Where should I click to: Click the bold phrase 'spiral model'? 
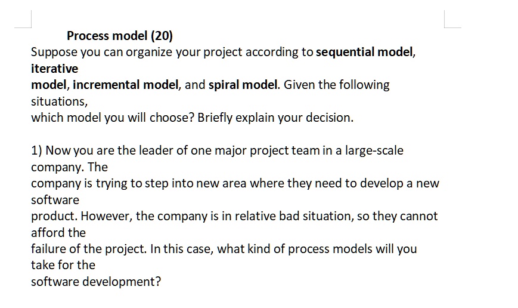point(243,85)
